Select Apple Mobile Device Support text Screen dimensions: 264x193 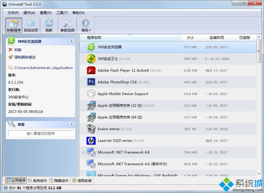coord(123,94)
